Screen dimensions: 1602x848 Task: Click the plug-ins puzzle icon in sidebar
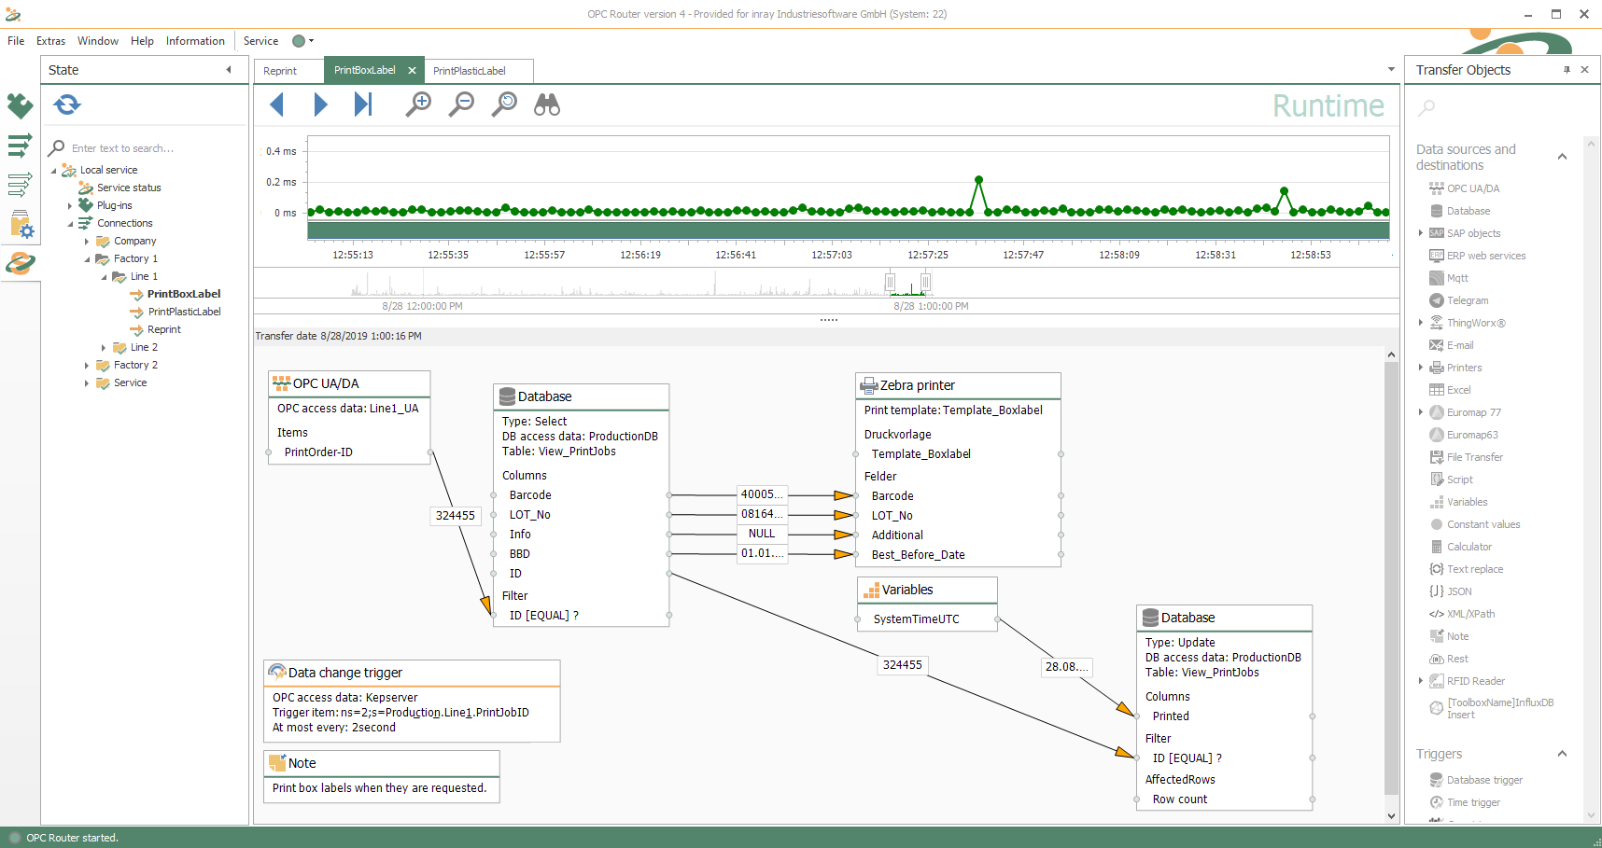click(20, 105)
